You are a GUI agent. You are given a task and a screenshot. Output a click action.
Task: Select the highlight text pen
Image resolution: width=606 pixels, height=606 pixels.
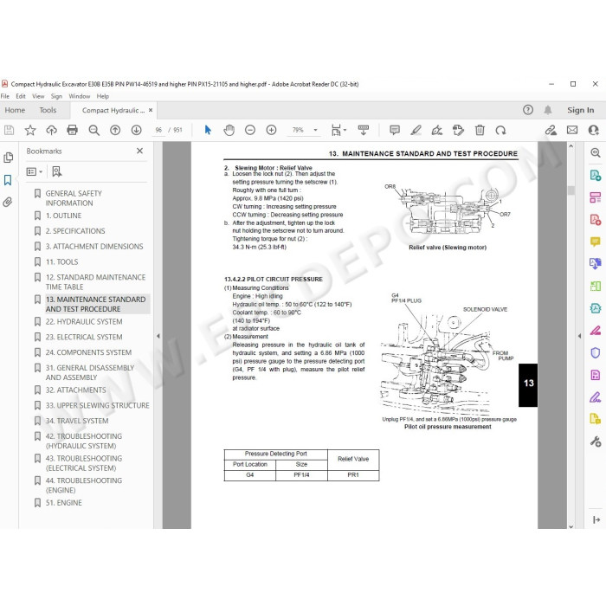[416, 130]
